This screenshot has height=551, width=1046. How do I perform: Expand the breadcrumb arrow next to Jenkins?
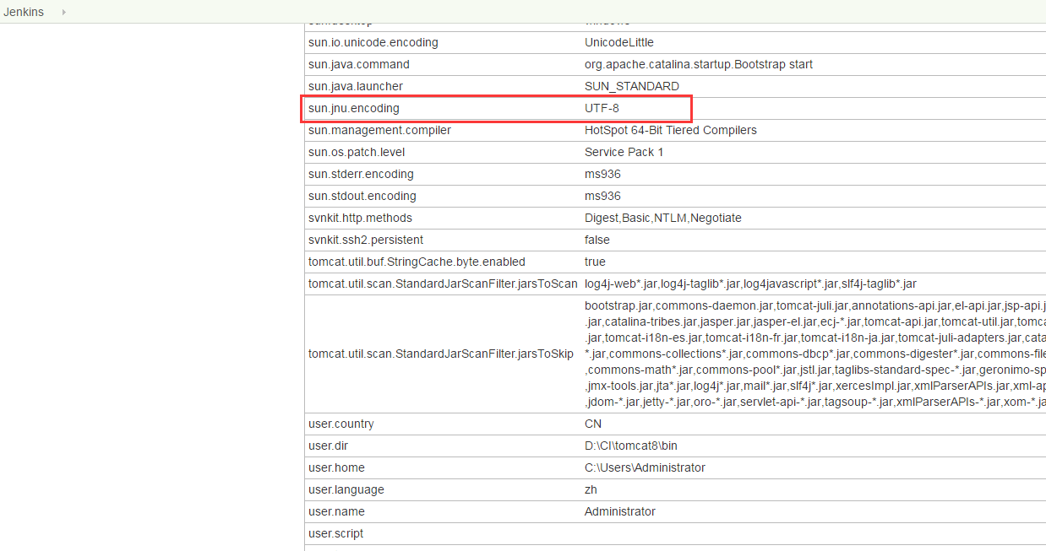[x=64, y=12]
